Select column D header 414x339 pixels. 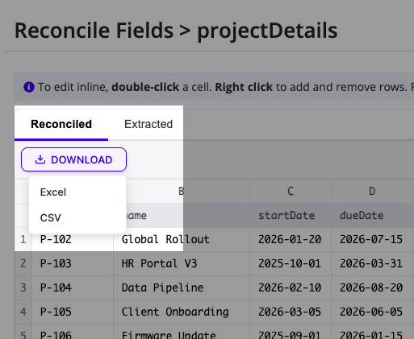pos(372,191)
